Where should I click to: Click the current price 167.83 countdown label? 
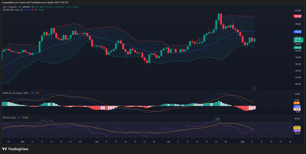click(298, 40)
